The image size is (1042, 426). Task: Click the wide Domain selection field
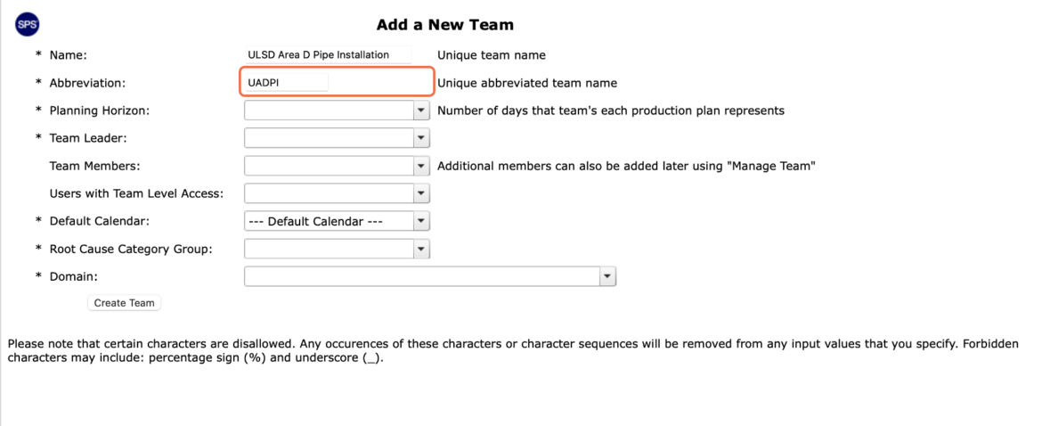pyautogui.click(x=430, y=276)
